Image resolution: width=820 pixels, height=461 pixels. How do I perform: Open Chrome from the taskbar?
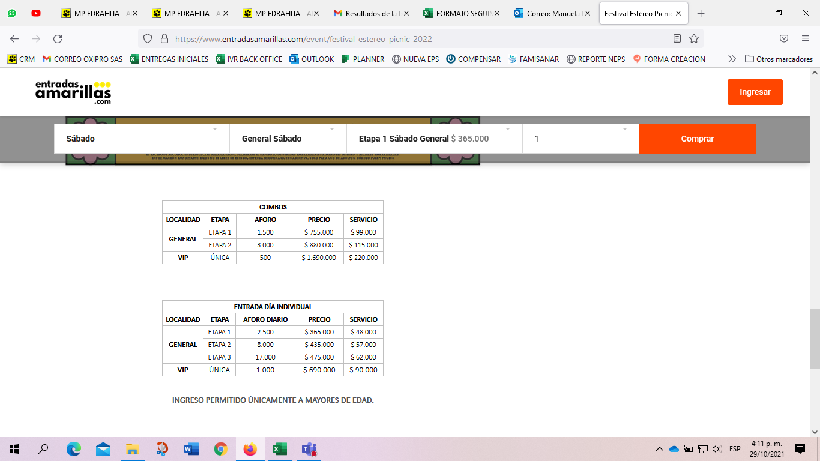tap(220, 449)
